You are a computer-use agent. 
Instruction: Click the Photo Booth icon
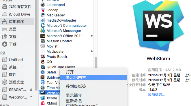point(43,57)
